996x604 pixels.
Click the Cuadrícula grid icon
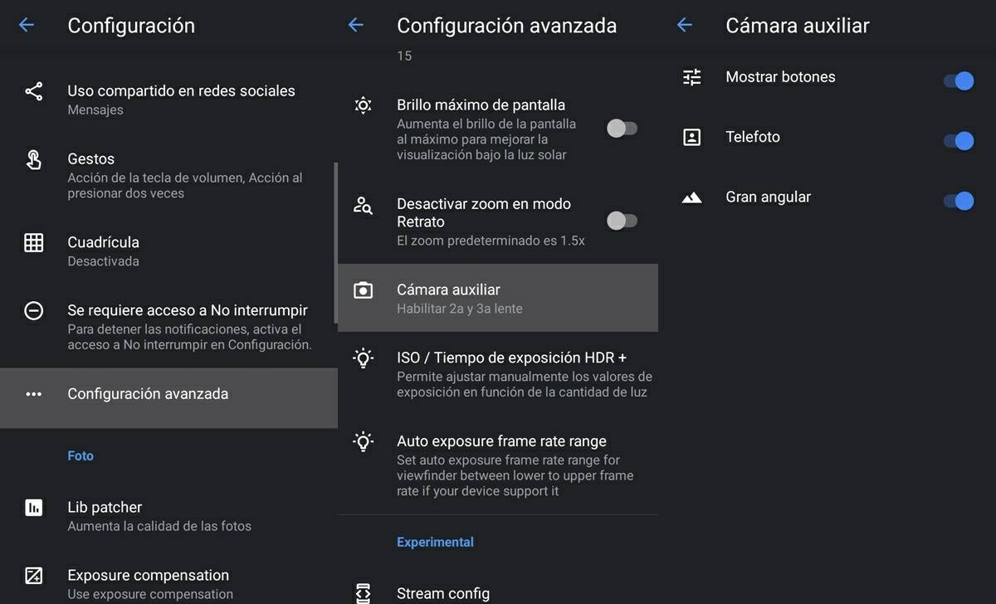(33, 242)
